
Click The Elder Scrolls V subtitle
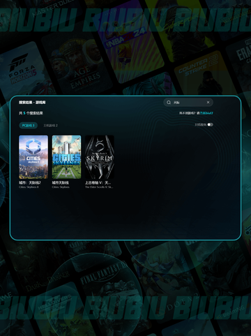(99, 187)
